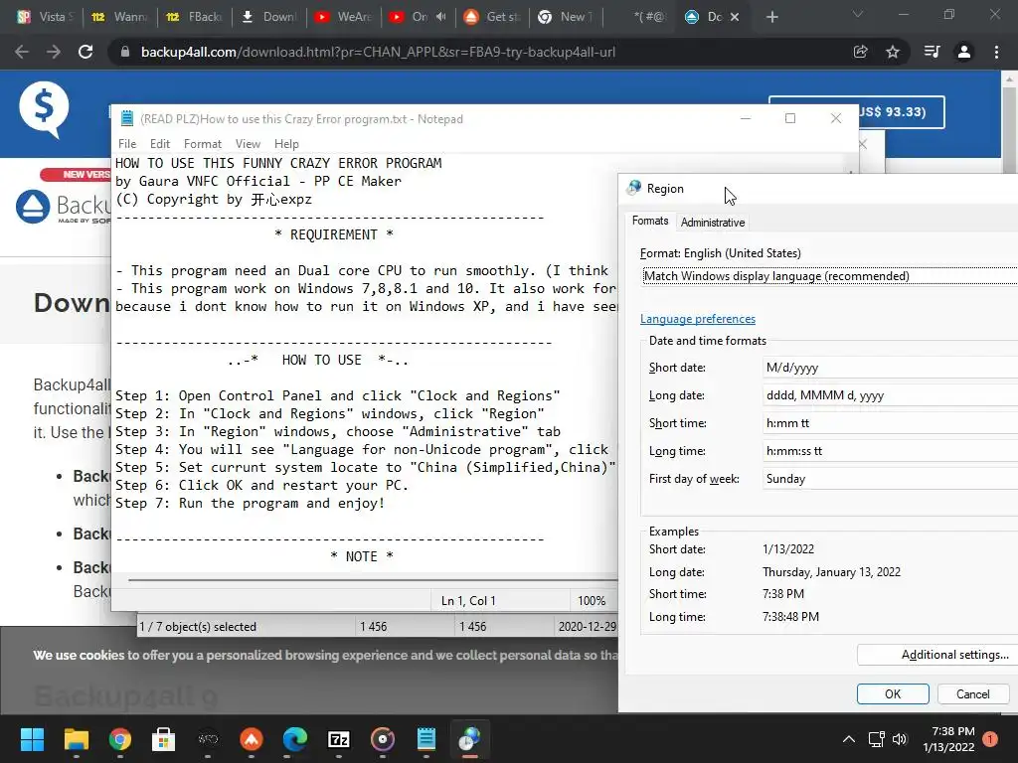The width and height of the screenshot is (1018, 763).
Task: Open orange Avast icon in taskbar
Action: point(252,739)
